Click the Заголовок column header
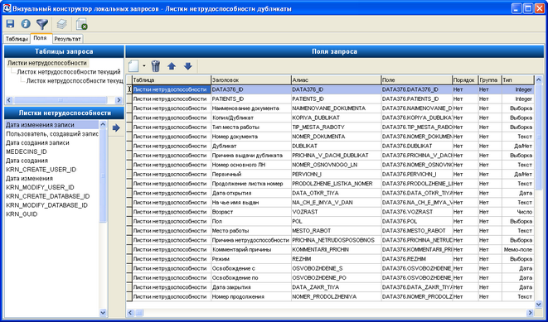 [x=251, y=80]
